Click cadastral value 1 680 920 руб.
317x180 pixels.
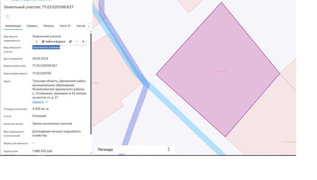click(x=43, y=151)
